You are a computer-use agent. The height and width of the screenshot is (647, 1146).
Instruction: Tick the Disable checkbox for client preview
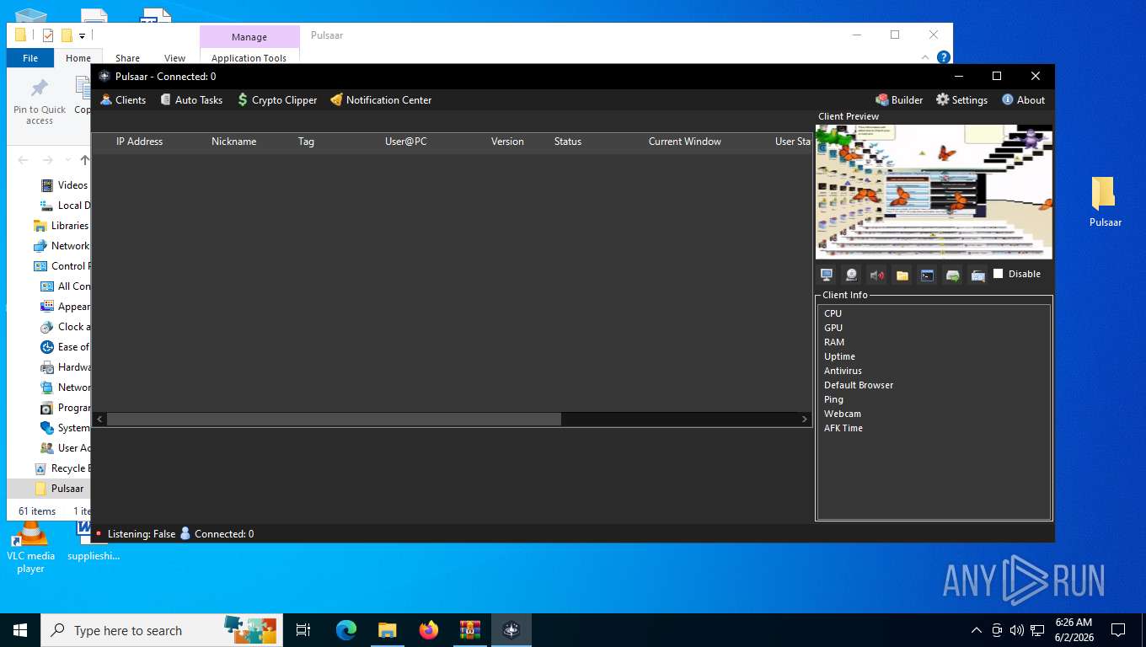click(999, 273)
